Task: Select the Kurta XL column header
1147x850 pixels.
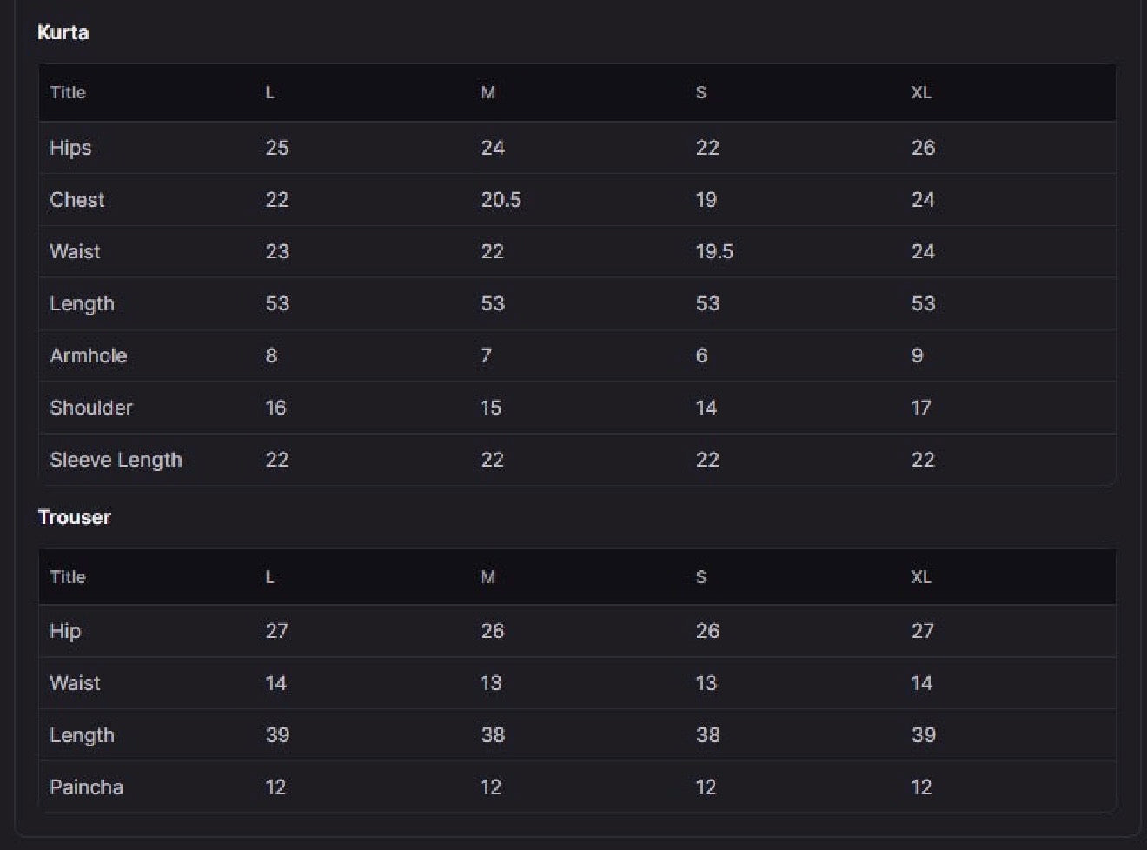Action: (921, 92)
